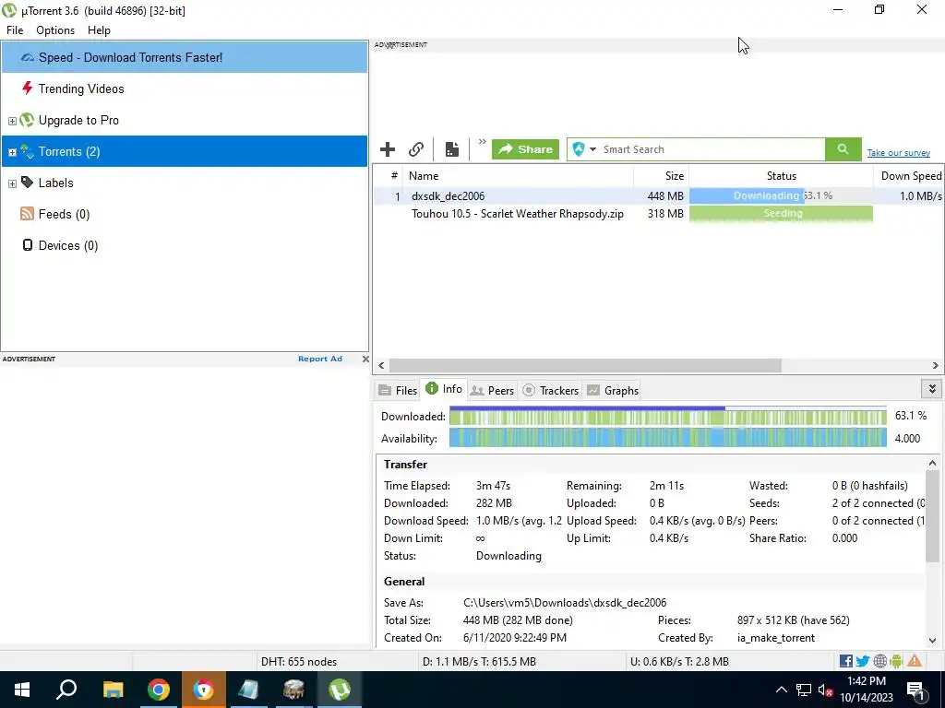The width and height of the screenshot is (945, 708).
Task: Click the vertical scrollbar of Info panel
Action: (x=932, y=516)
